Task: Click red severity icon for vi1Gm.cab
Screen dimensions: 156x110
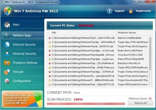Action: point(50,51)
